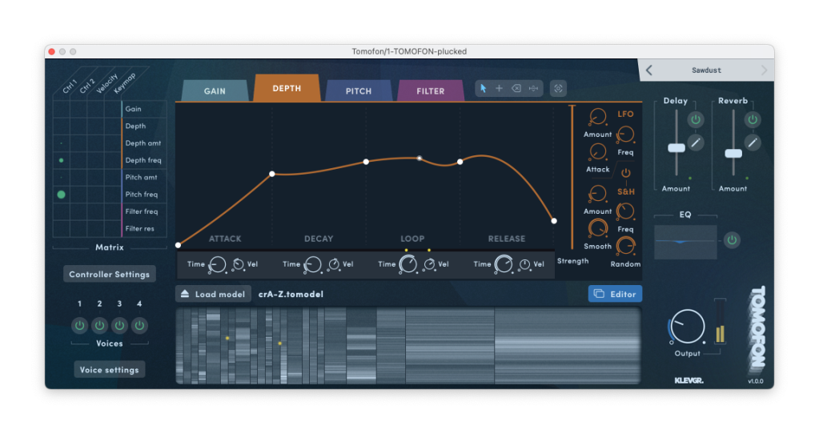The width and height of the screenshot is (819, 434).
Task: Open Delay edit pencil icon
Action: click(x=696, y=143)
